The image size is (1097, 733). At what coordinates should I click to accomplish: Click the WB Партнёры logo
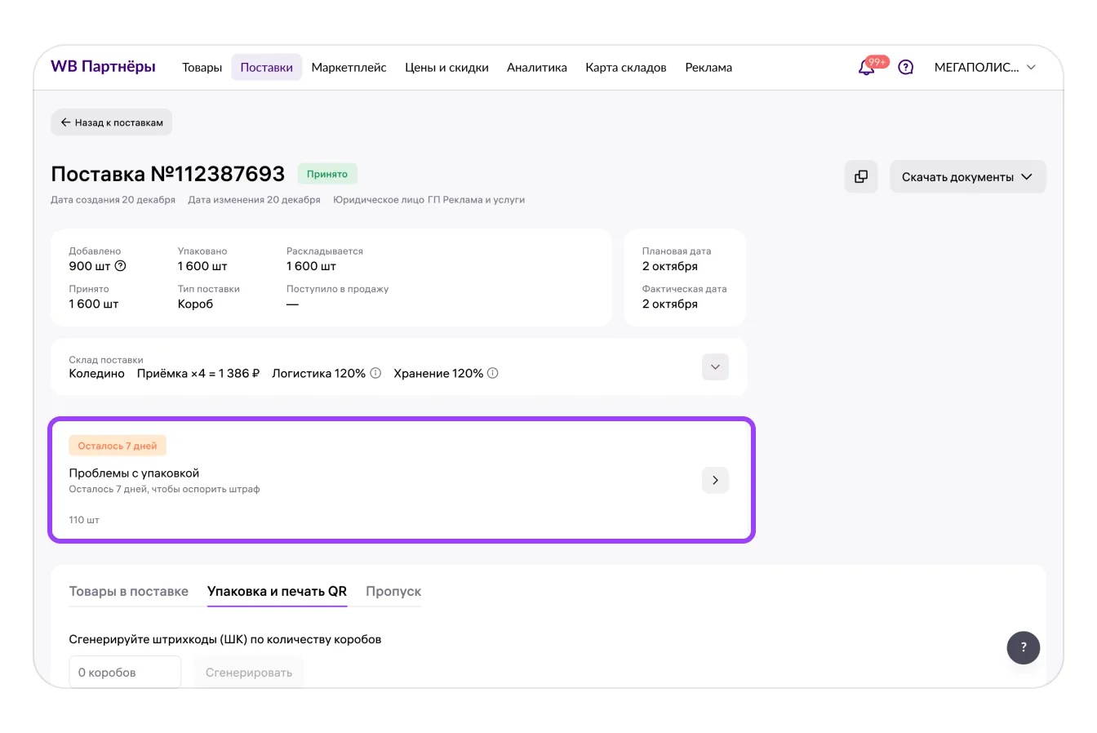(x=103, y=67)
